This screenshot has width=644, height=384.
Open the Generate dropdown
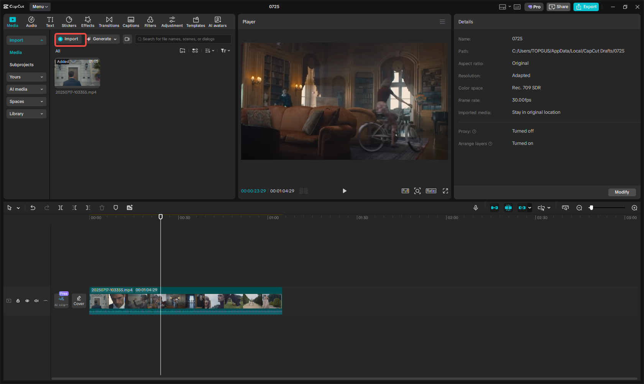[102, 39]
